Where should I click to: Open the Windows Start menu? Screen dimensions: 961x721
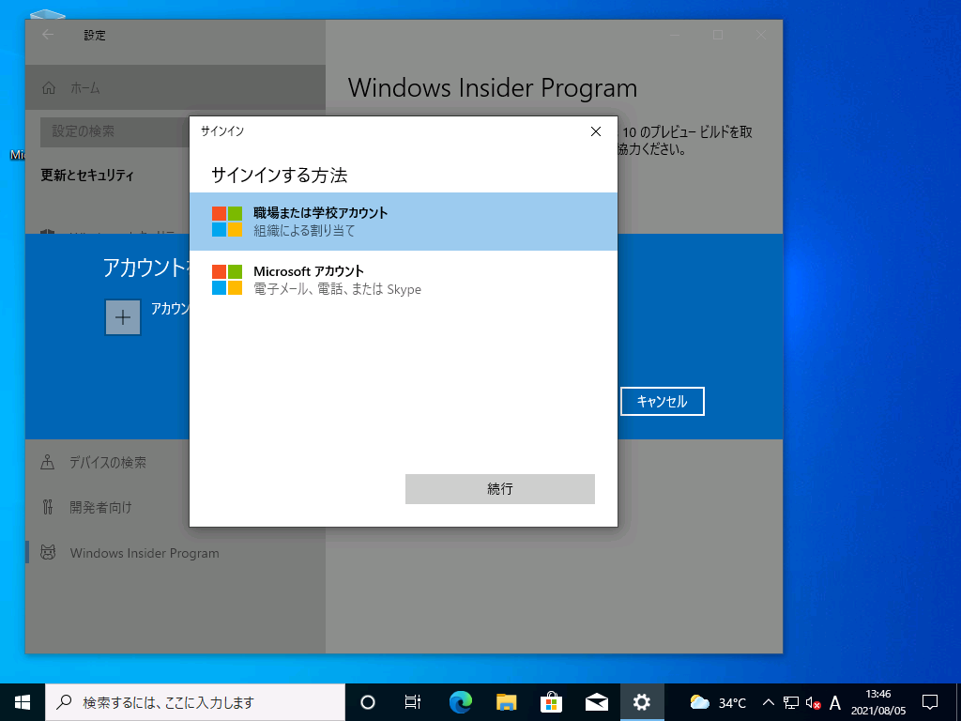(23, 702)
